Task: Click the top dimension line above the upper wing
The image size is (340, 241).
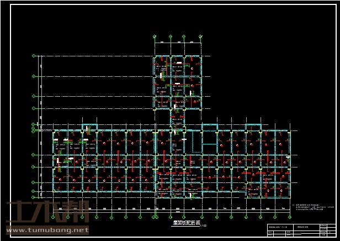Action: click(177, 43)
